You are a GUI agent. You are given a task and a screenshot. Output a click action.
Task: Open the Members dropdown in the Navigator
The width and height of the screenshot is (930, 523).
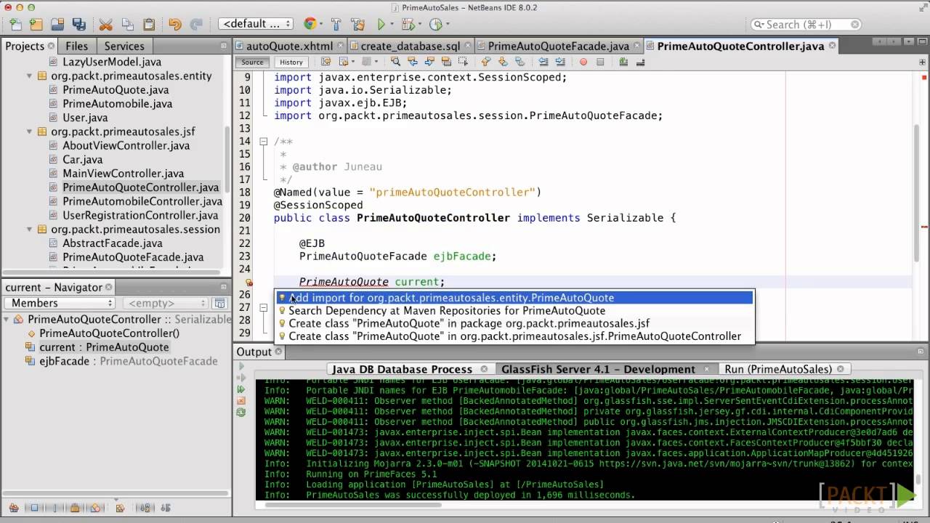(x=60, y=303)
